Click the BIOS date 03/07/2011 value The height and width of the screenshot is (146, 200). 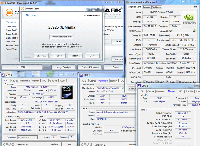116,119
